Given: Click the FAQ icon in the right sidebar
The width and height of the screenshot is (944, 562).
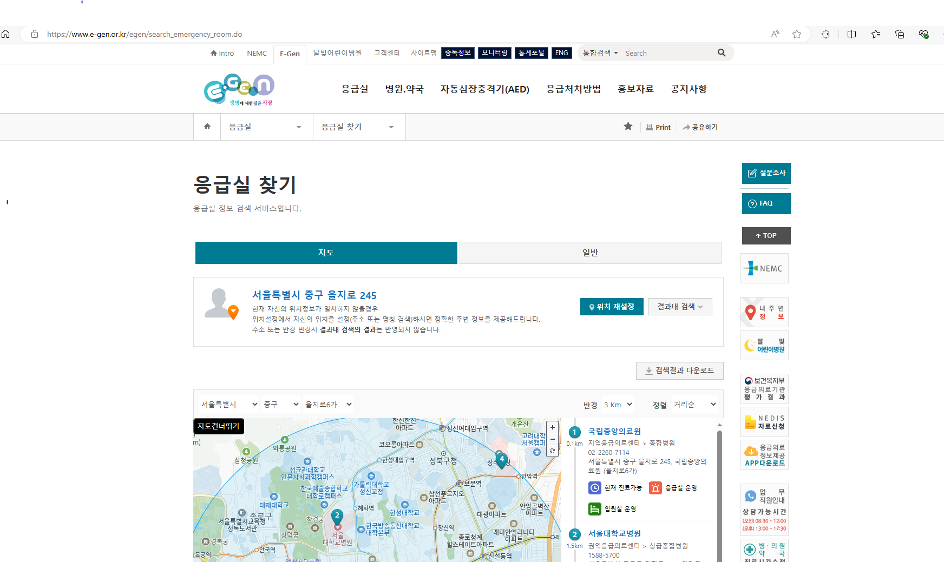Looking at the screenshot, I should pos(766,203).
